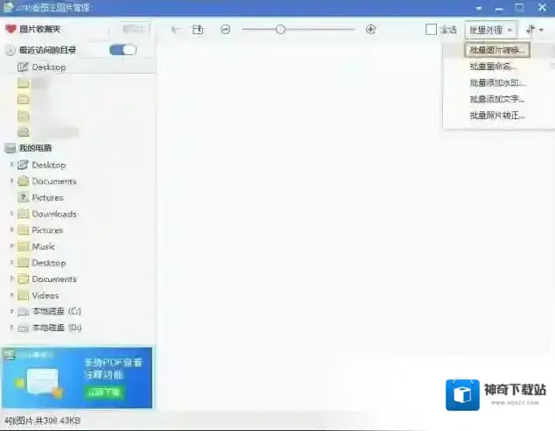Select the Music folder in tree

coord(43,246)
